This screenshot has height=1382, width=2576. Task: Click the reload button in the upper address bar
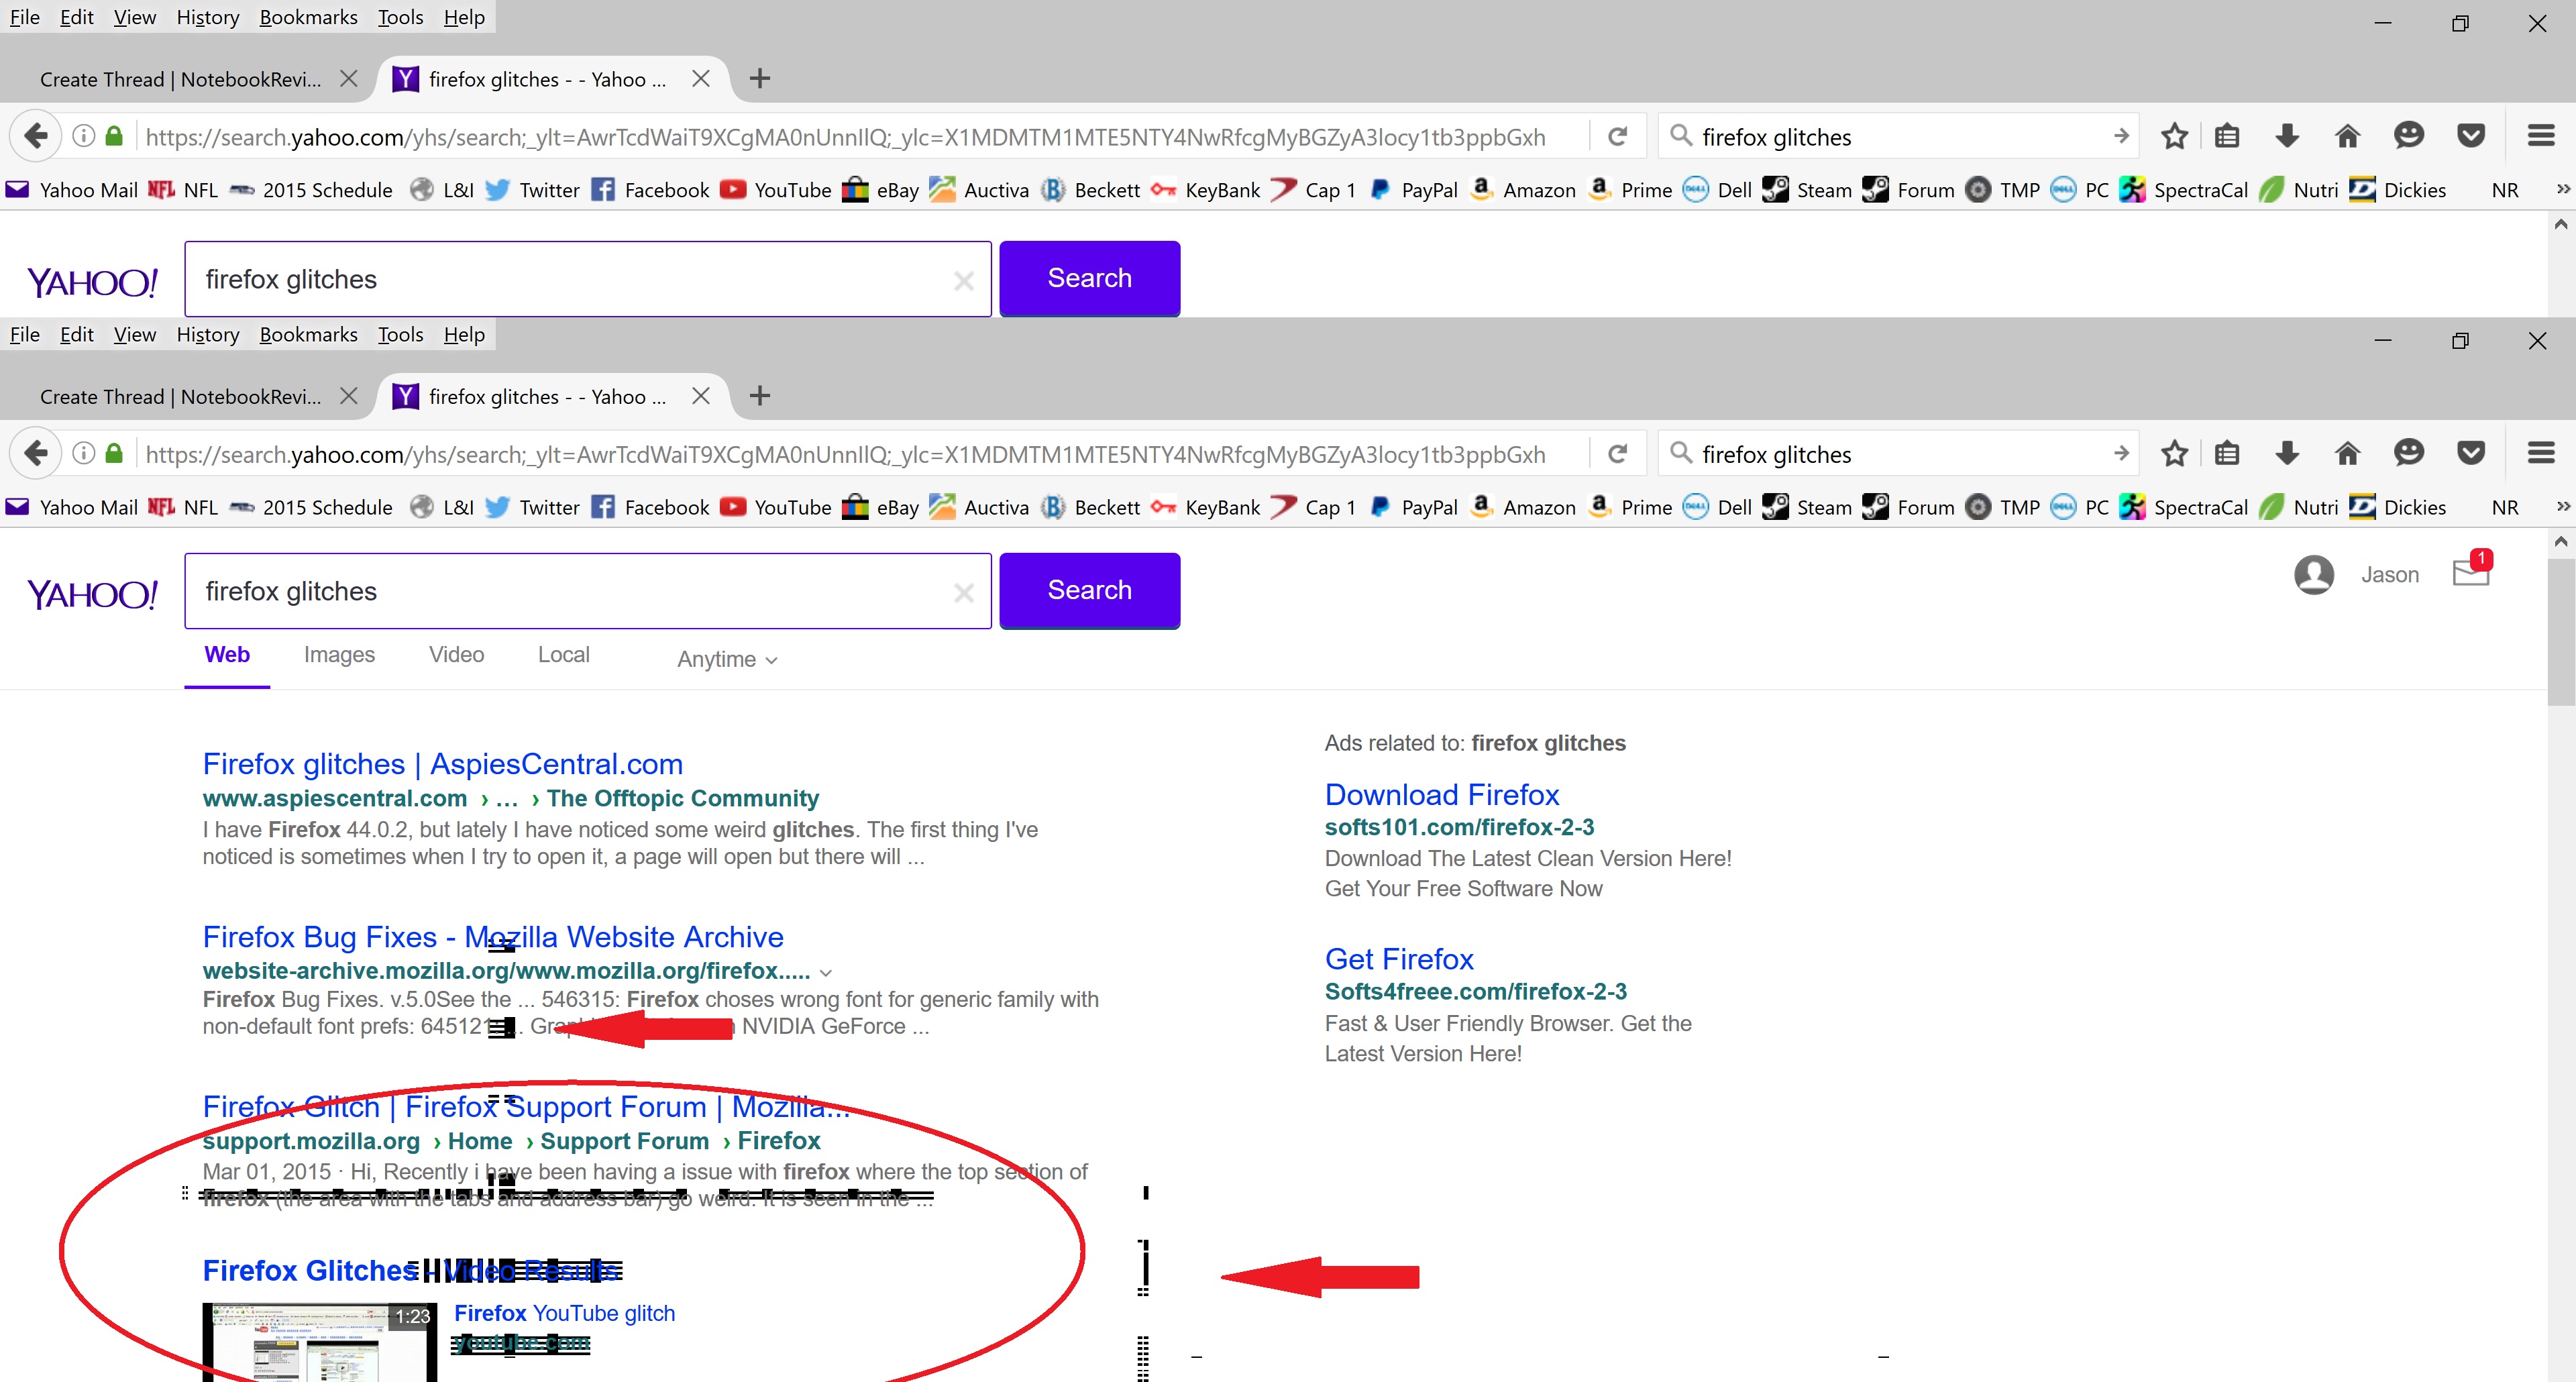click(x=1617, y=136)
